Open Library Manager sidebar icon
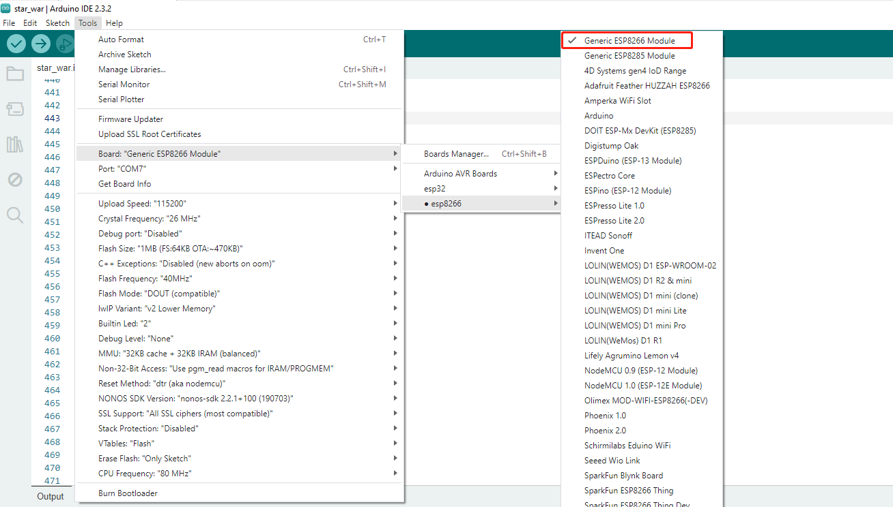Viewport: 893px width, 507px height. [15, 144]
